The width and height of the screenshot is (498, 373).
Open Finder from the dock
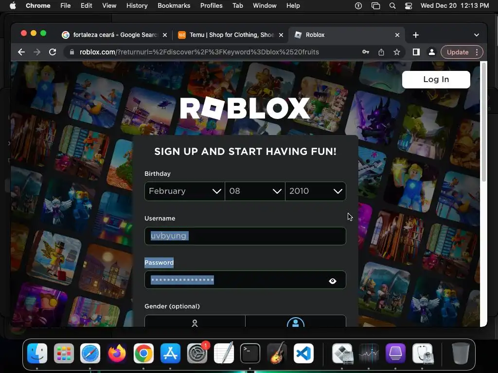[x=37, y=354]
